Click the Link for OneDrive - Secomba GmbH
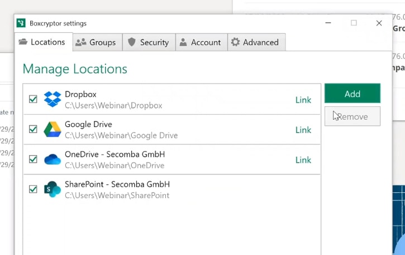This screenshot has height=255, width=405. [303, 160]
